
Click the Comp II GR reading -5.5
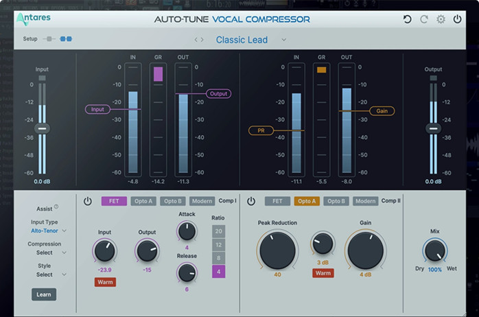[x=321, y=181]
